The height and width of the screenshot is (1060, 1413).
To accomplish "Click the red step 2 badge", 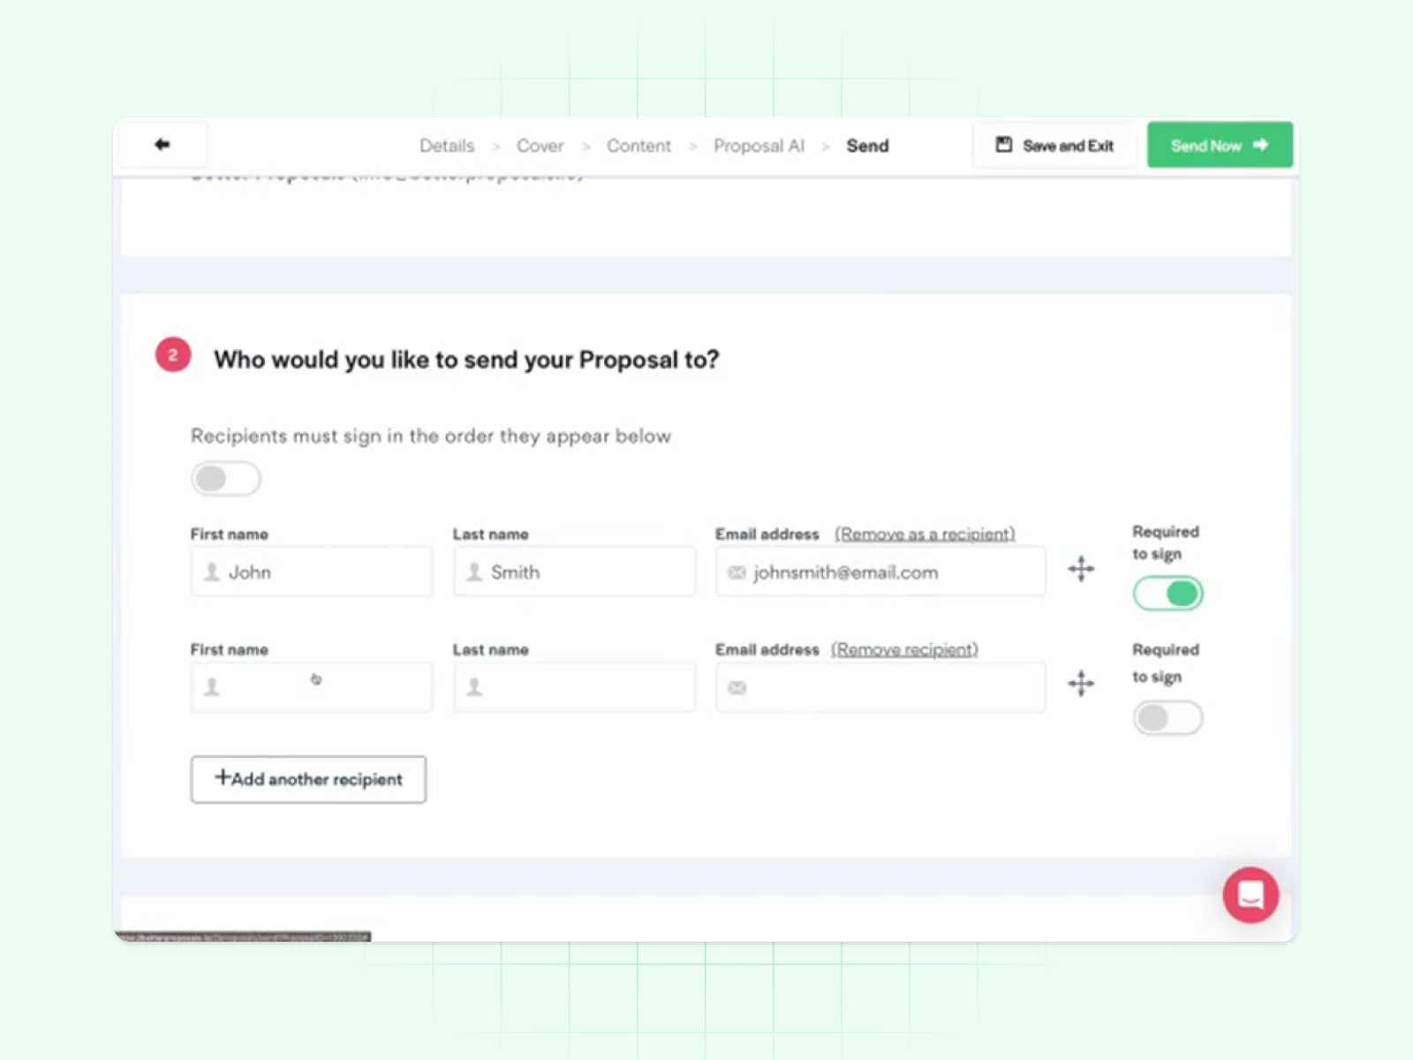I will 173,354.
